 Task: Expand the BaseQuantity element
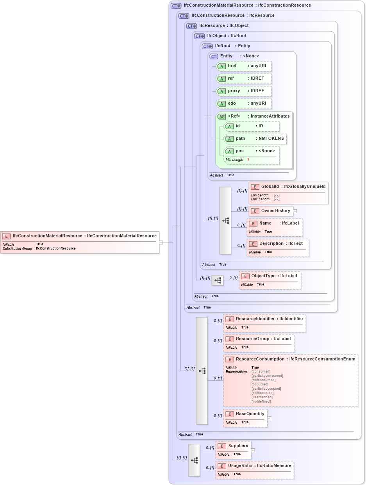[x=269, y=418]
